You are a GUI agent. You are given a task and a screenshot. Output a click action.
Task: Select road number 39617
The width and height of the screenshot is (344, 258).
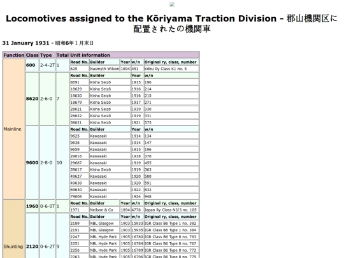coord(80,169)
